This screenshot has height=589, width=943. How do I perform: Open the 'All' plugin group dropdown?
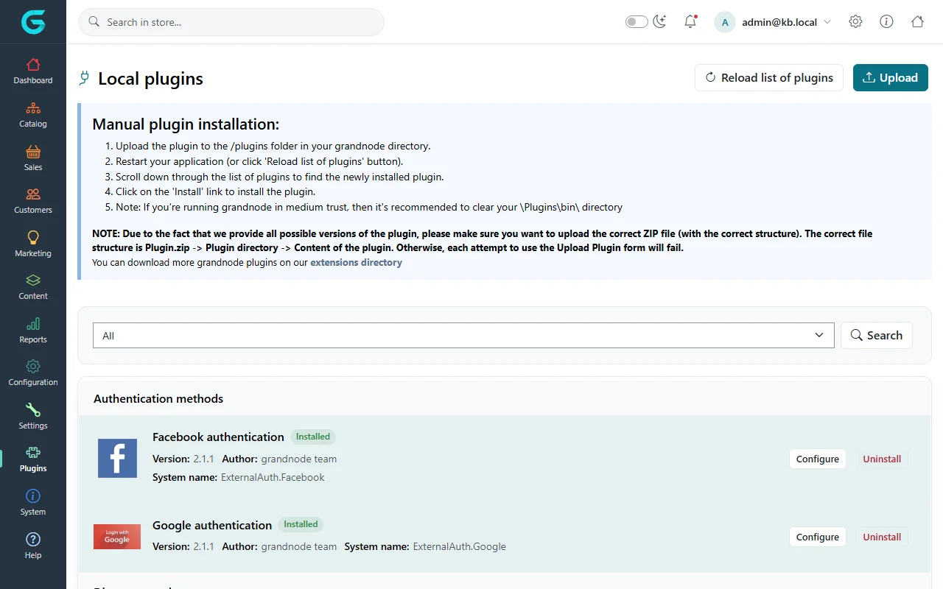[x=463, y=336]
